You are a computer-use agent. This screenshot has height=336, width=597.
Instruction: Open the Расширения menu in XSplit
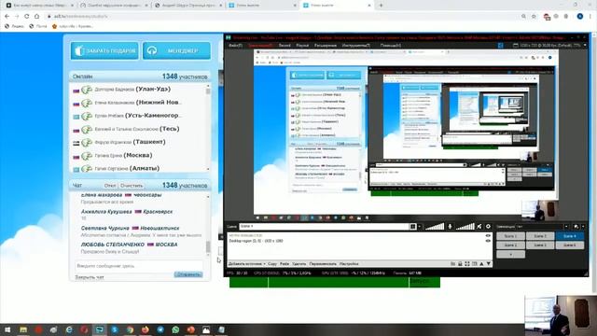326,46
